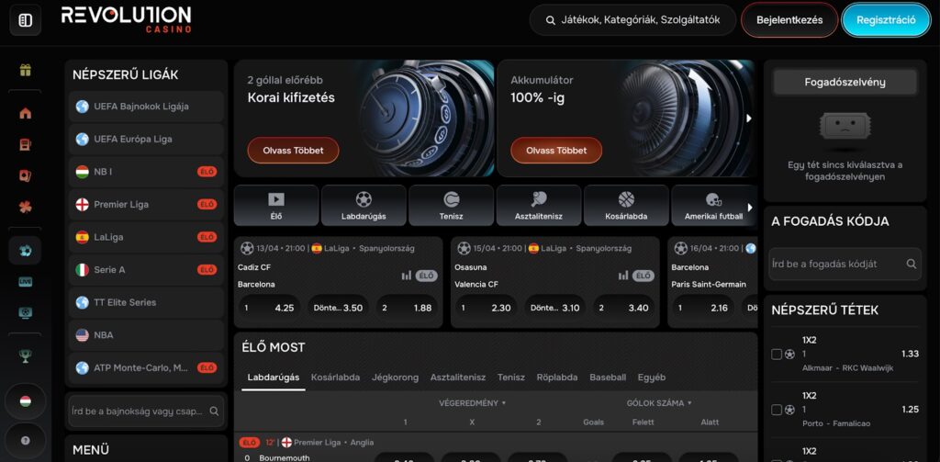
Task: Click the search magnifier in top bar
Action: point(551,20)
